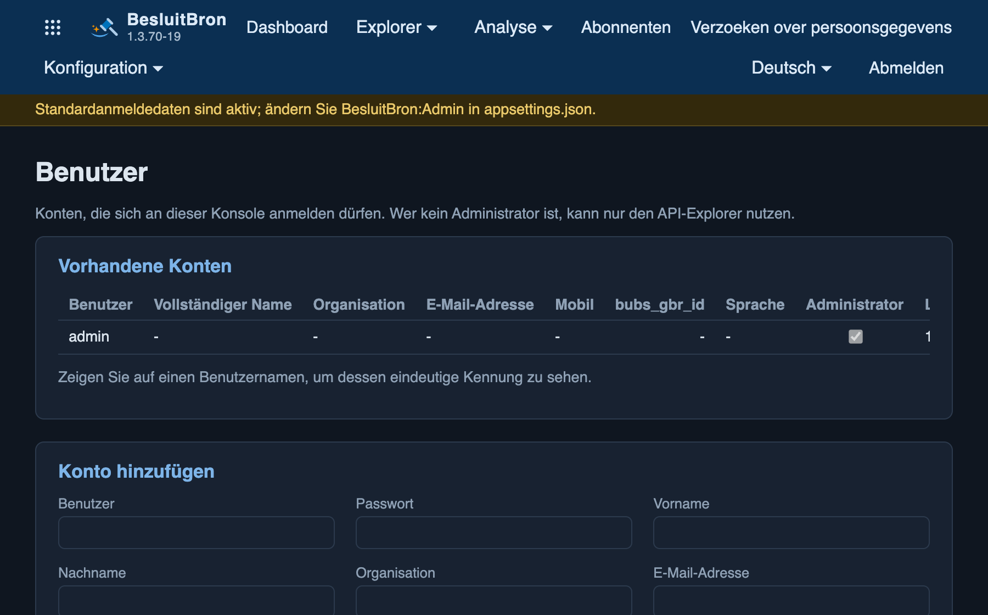Open the Konfiguration dropdown
The height and width of the screenshot is (615, 988).
point(104,68)
